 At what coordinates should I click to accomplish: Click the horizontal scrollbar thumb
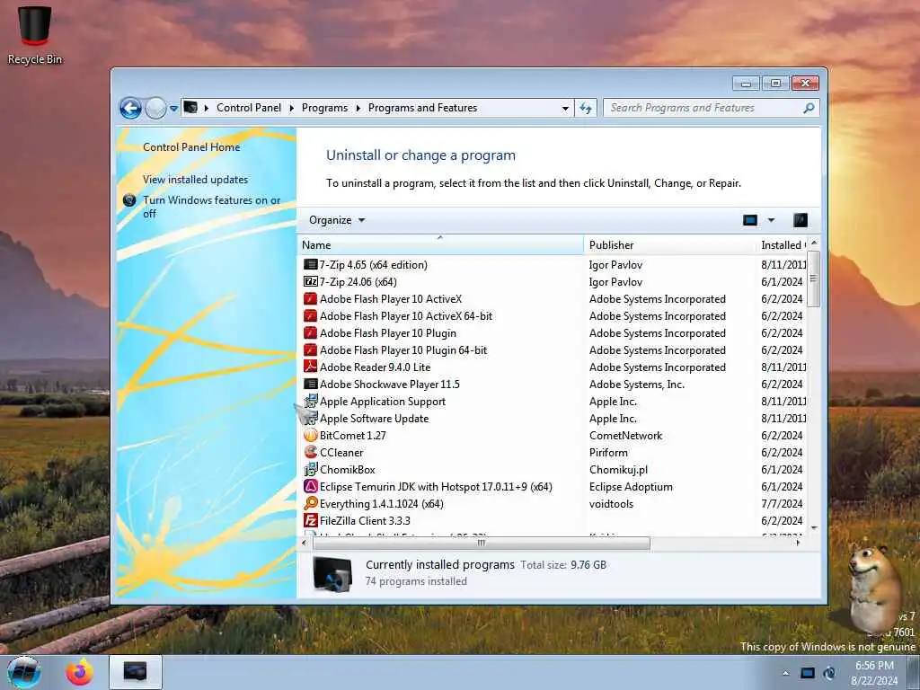(x=482, y=543)
